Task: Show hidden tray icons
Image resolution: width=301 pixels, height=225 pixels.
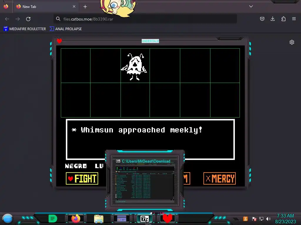Action: coord(237,219)
